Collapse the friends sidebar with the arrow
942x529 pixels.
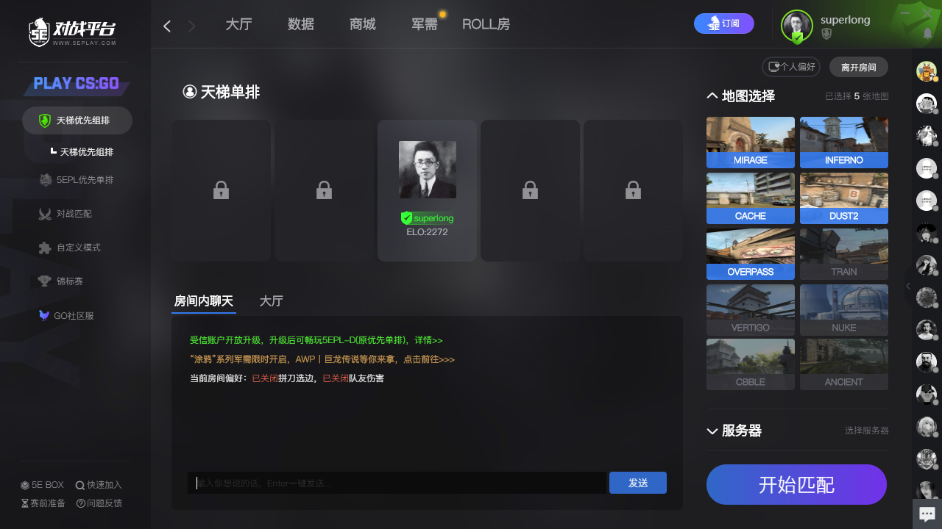(908, 286)
